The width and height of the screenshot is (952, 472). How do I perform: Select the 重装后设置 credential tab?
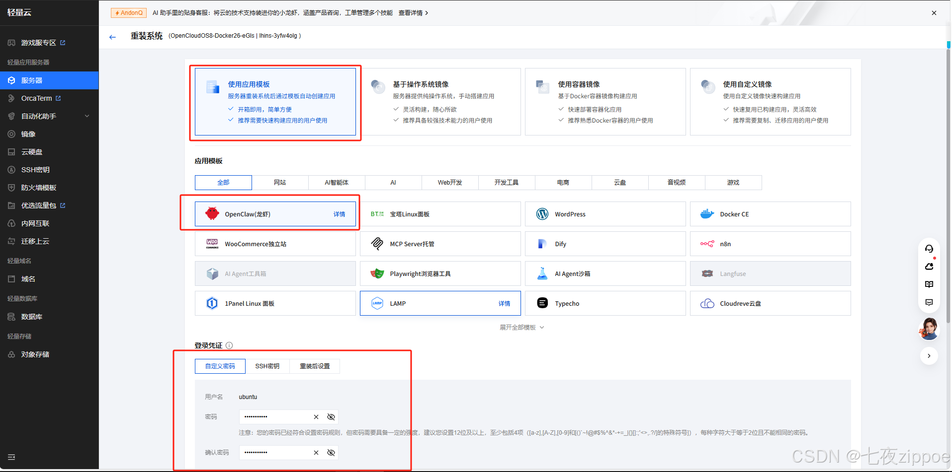click(315, 366)
